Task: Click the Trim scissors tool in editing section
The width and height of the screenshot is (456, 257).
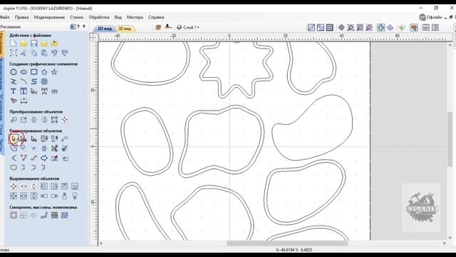Action: point(54,148)
